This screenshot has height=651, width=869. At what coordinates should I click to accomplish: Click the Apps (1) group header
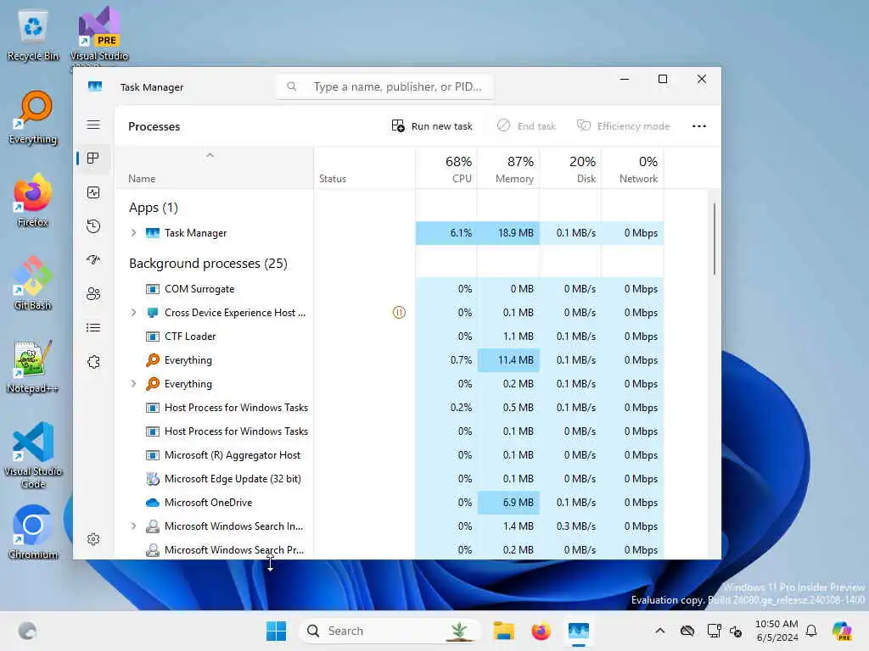coord(154,208)
